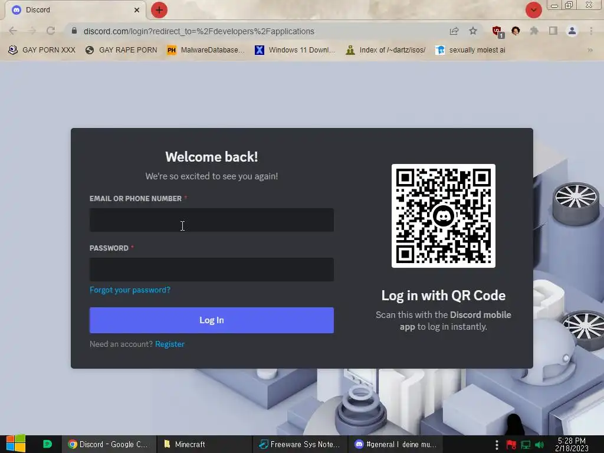Follow the Forgot your password? link
This screenshot has width=604, height=453.
coord(130,290)
